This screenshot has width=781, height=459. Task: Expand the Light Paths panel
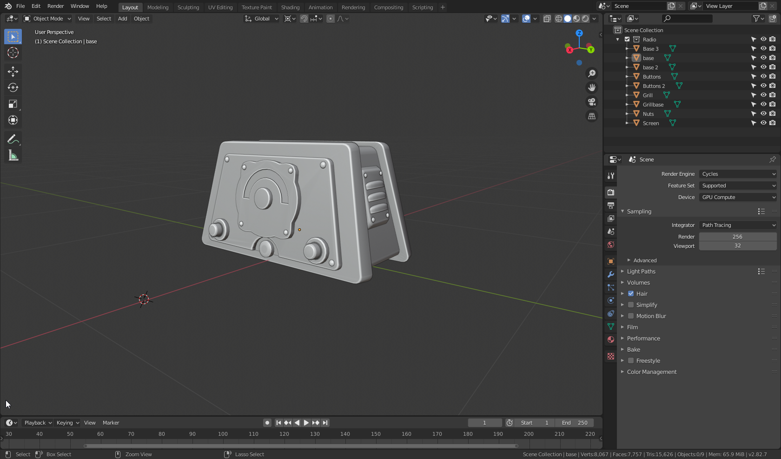pyautogui.click(x=641, y=272)
